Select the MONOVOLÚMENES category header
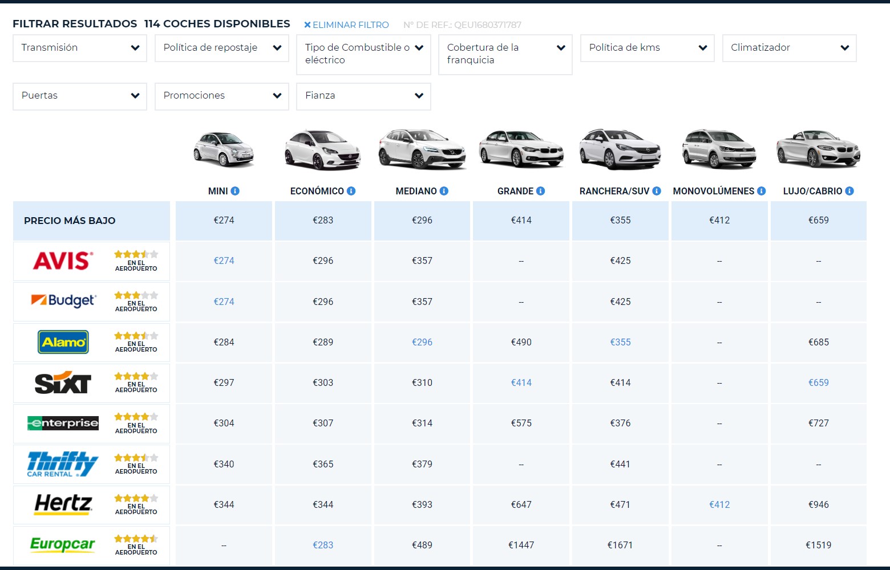 pos(714,191)
